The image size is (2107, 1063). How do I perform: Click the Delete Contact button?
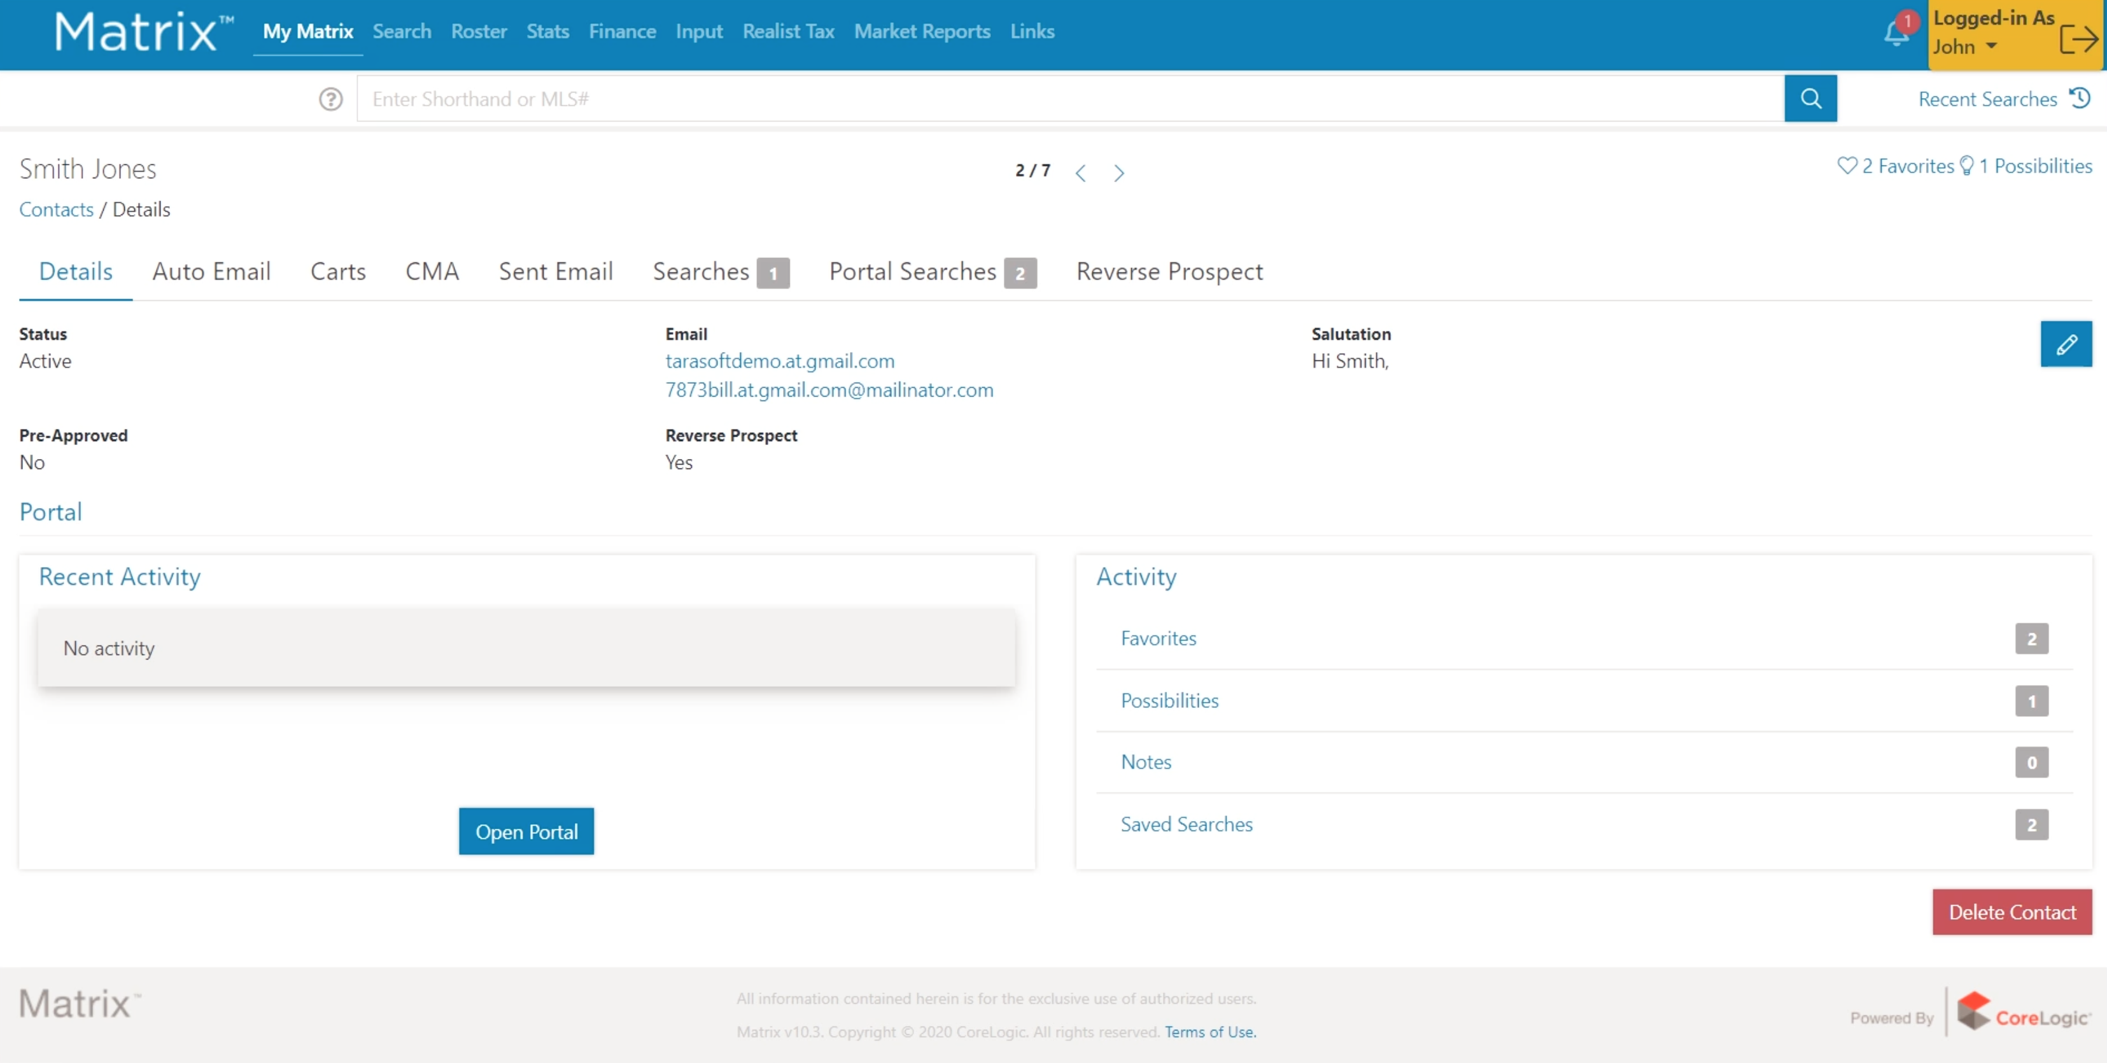coord(2012,912)
